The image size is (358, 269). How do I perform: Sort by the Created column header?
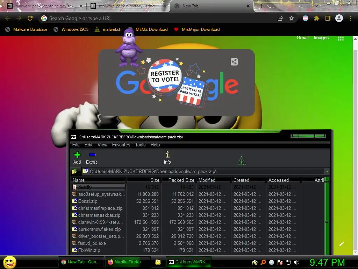[x=249, y=180]
